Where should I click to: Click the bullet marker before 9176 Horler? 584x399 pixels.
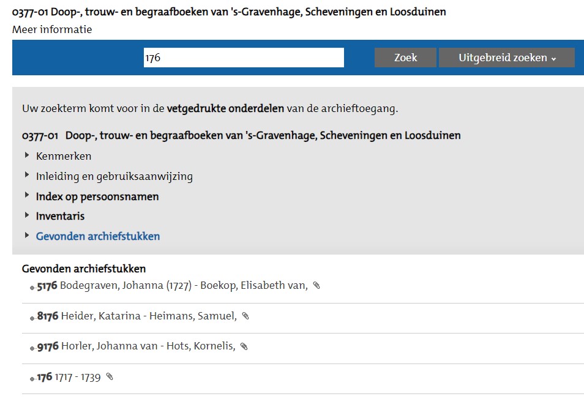[32, 348]
